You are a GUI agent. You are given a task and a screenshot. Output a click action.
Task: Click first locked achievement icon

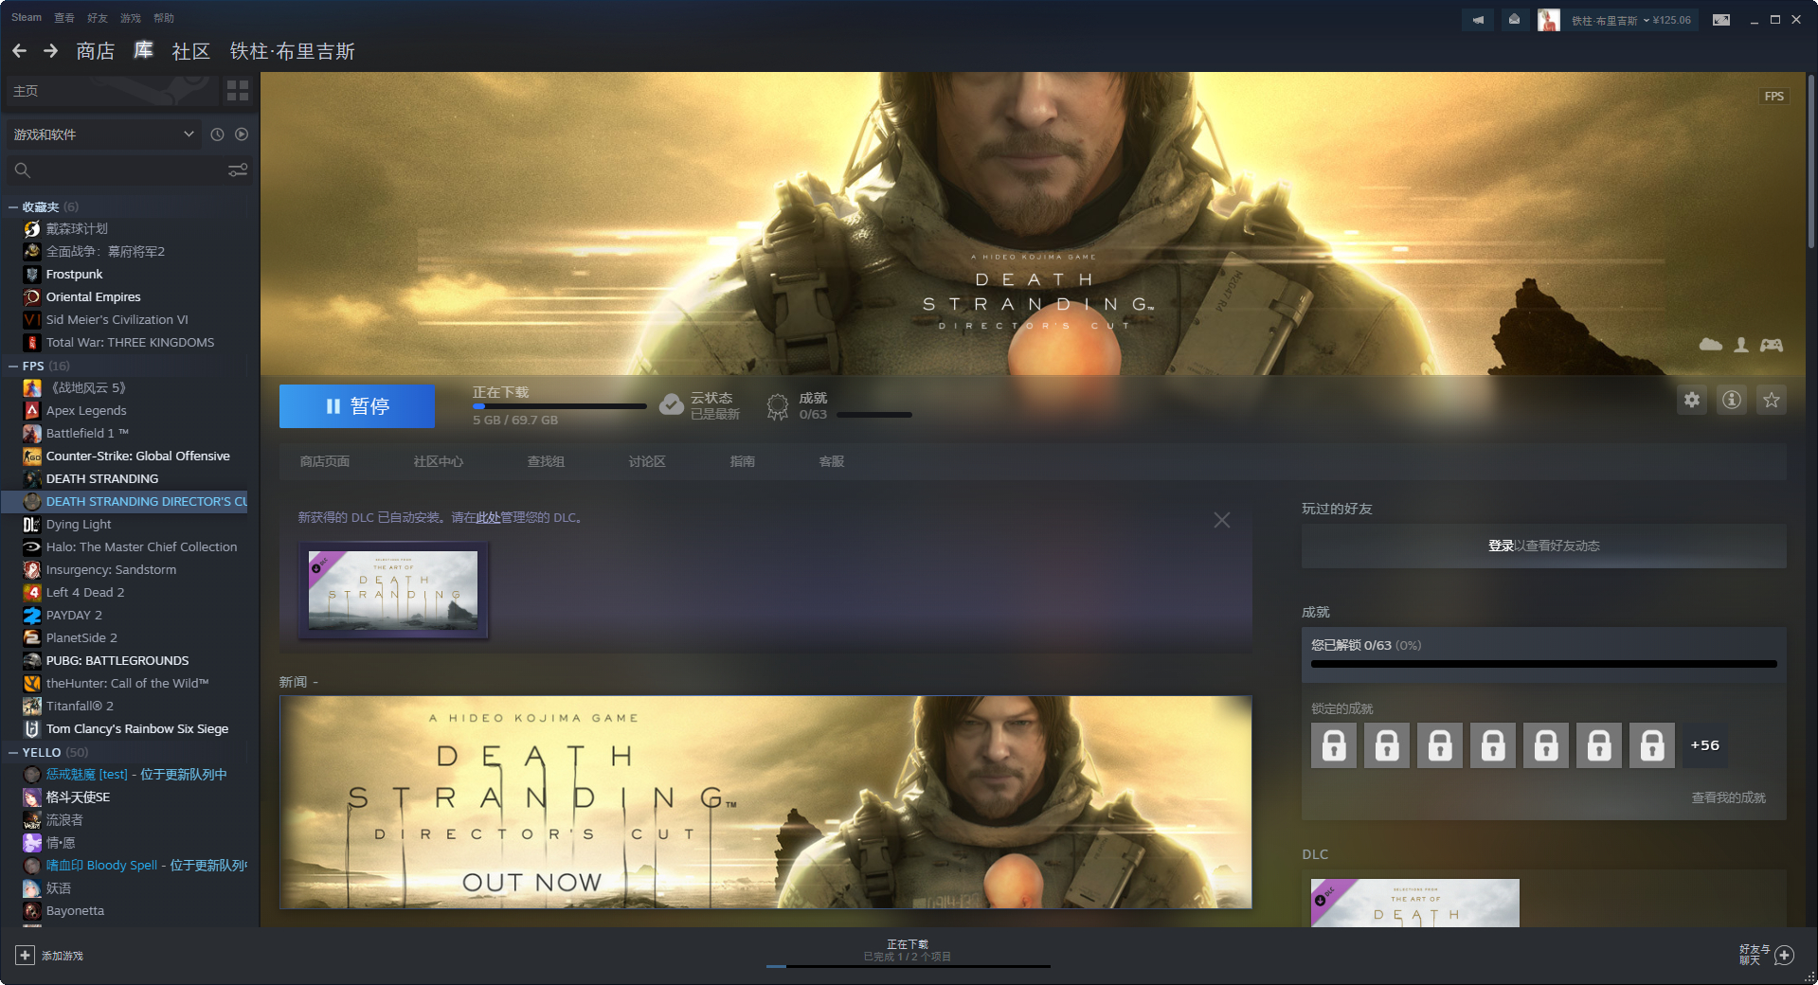click(1334, 745)
